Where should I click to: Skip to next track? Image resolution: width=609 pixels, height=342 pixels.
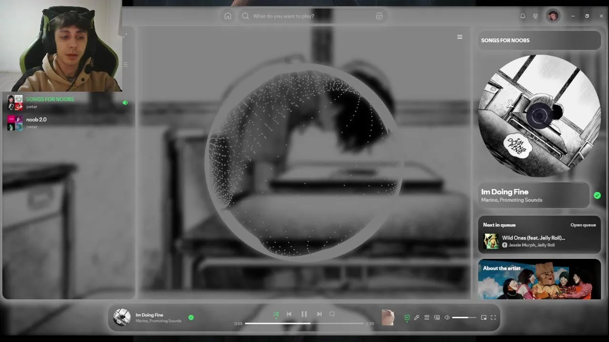319,314
